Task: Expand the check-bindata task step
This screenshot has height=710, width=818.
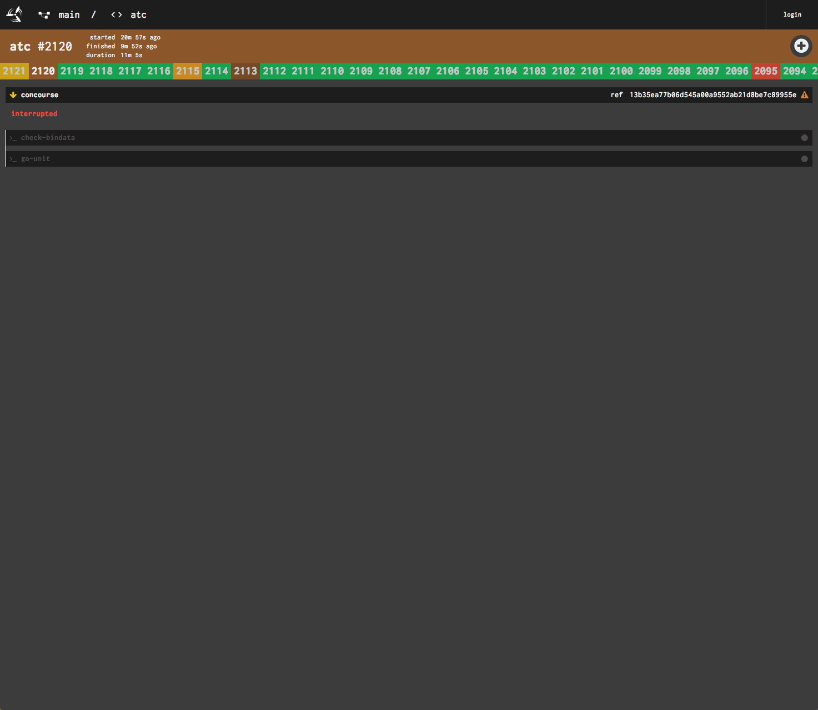Action: coord(48,138)
